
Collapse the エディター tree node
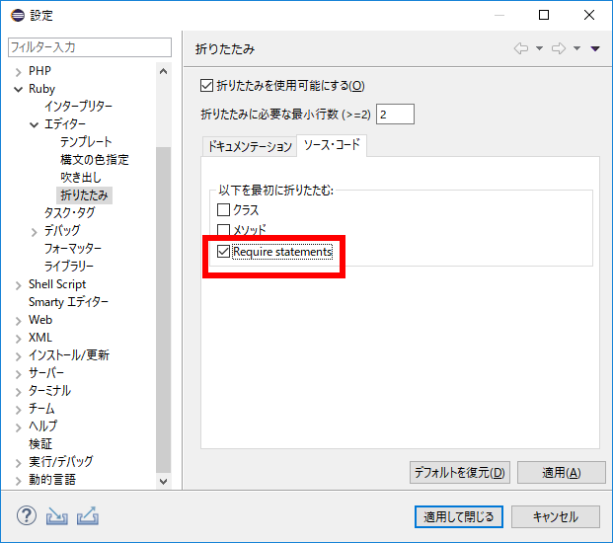(x=34, y=124)
